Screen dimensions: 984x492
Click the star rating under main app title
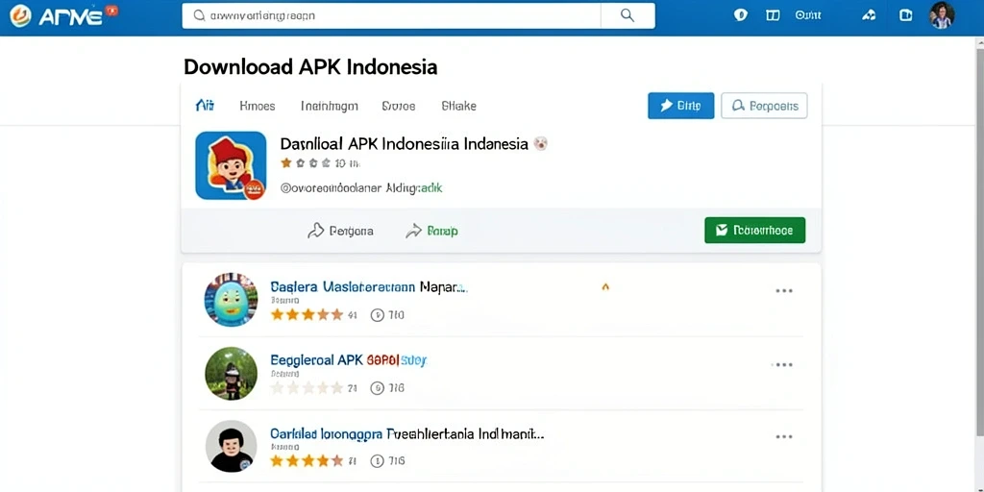(307, 163)
